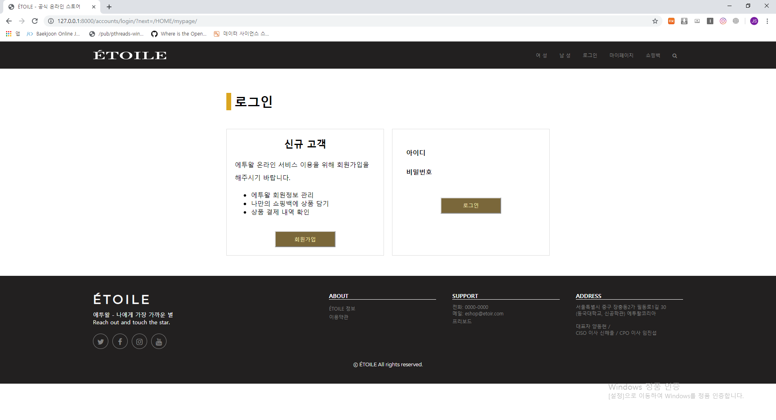Open the download manager extension icon
Viewport: 776px width, 420px height.
684,21
